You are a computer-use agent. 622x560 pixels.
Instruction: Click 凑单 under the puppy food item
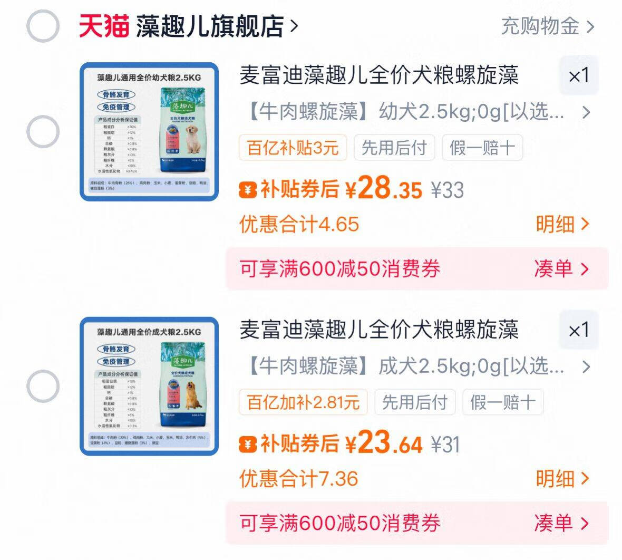pyautogui.click(x=561, y=269)
